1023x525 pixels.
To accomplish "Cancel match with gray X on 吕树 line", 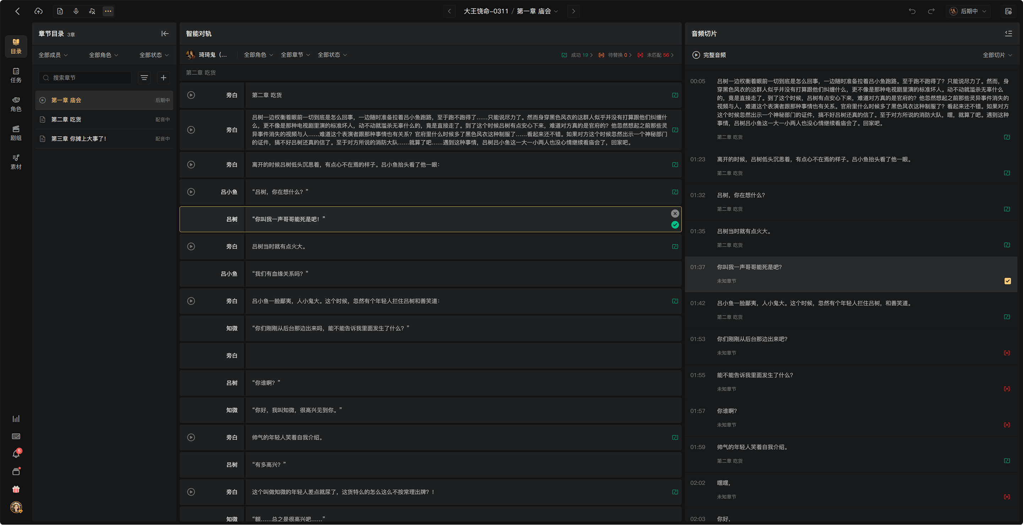I will (675, 214).
